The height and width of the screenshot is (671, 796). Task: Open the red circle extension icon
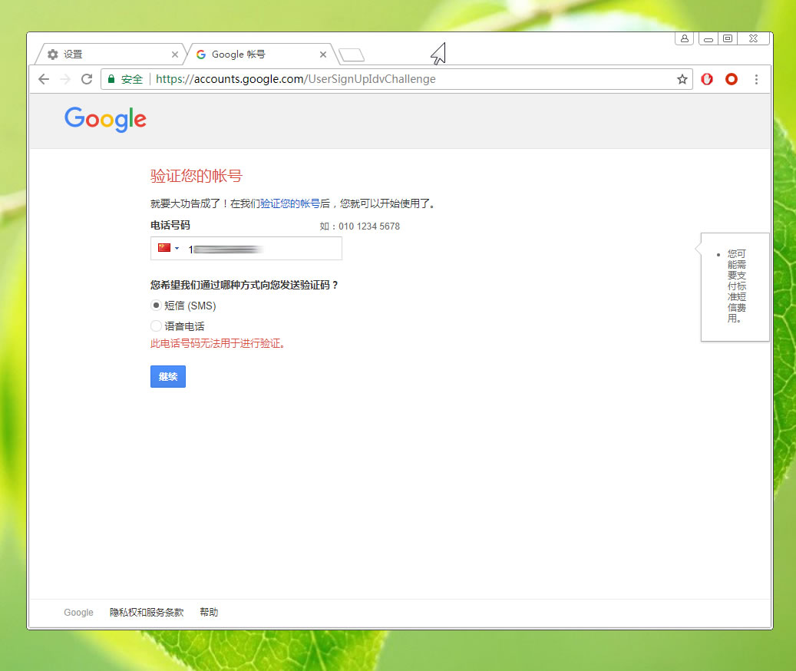tap(731, 79)
